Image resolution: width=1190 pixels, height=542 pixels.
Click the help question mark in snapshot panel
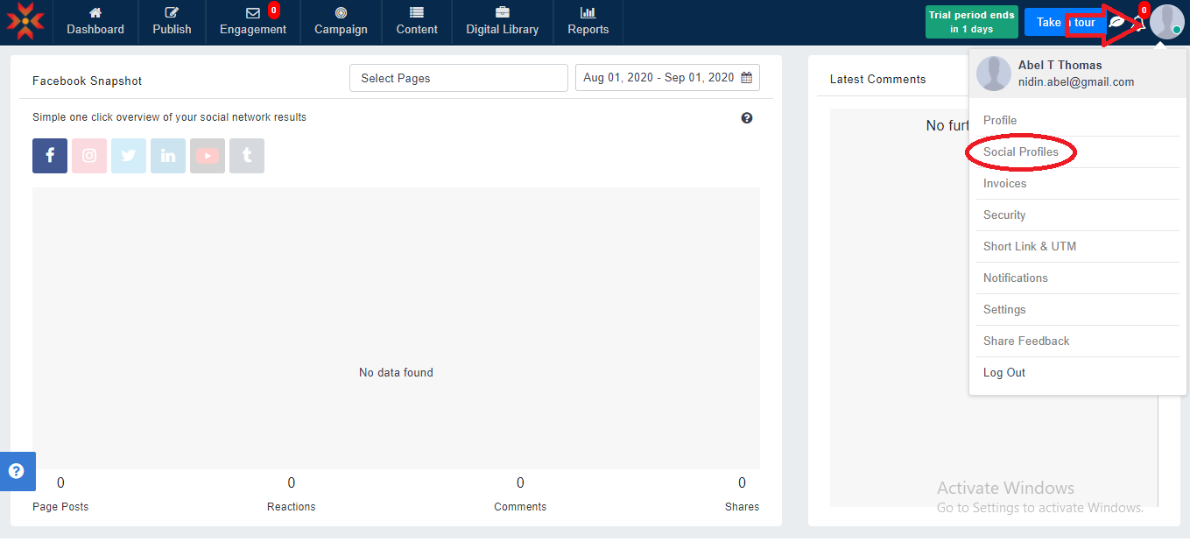click(747, 118)
